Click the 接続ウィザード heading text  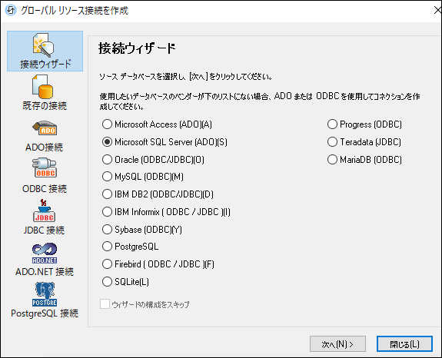click(137, 48)
